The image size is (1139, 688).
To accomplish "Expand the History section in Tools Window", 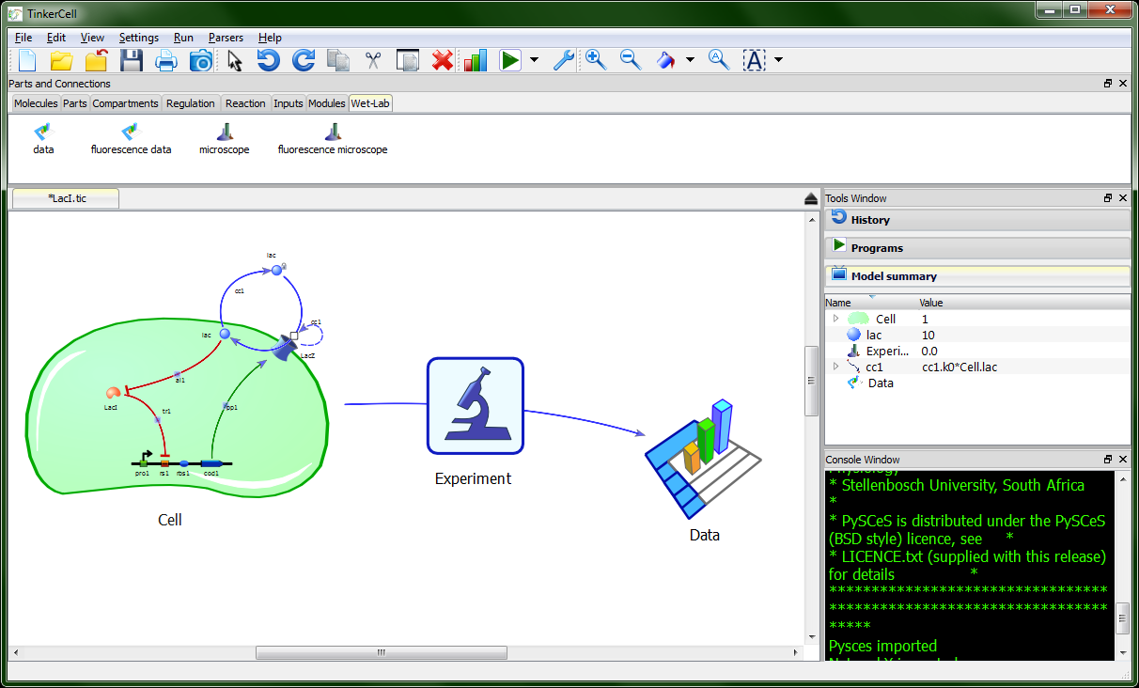I will [x=977, y=219].
